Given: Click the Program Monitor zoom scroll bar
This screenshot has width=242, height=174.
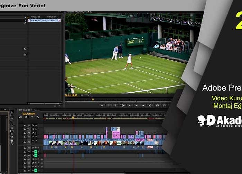Looking at the screenshot, I should [x=119, y=102].
